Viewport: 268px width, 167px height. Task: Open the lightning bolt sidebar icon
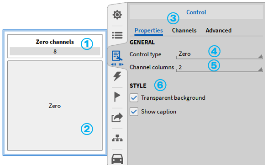tap(117, 76)
